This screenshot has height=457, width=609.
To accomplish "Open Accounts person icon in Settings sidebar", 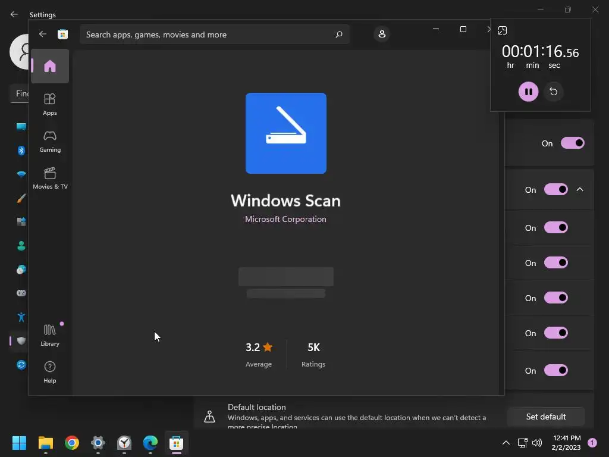I will point(21,246).
